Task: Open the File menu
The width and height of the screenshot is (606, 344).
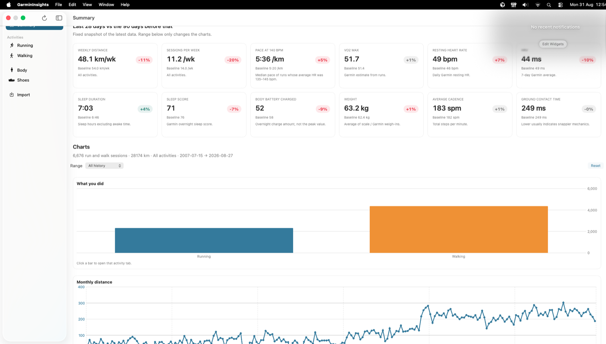Action: [58, 5]
